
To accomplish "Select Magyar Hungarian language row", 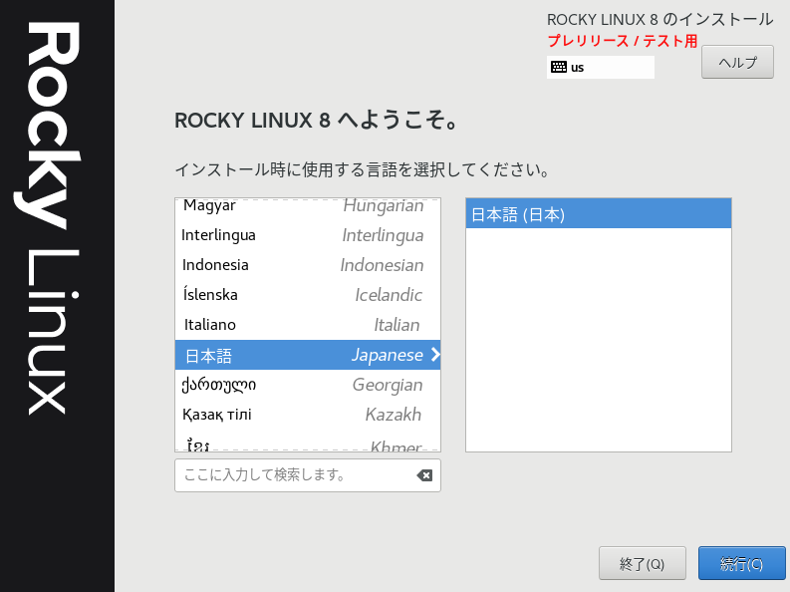I will [x=308, y=206].
